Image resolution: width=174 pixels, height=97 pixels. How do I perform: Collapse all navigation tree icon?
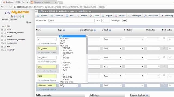tap(27, 22)
